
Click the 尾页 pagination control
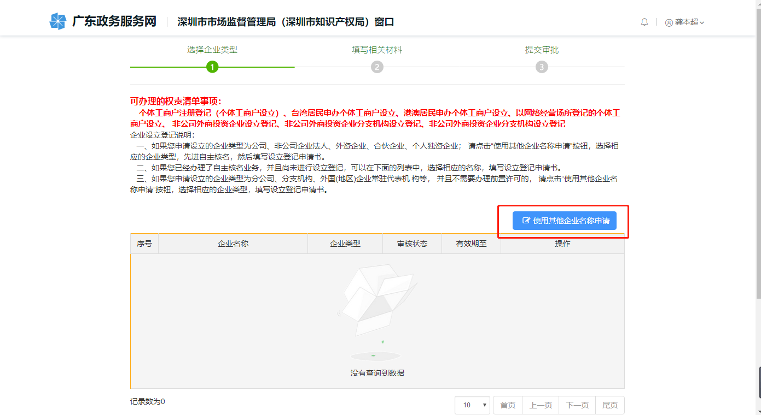[610, 405]
